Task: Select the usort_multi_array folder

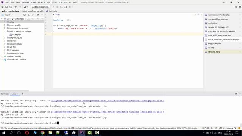Action: [17, 53]
